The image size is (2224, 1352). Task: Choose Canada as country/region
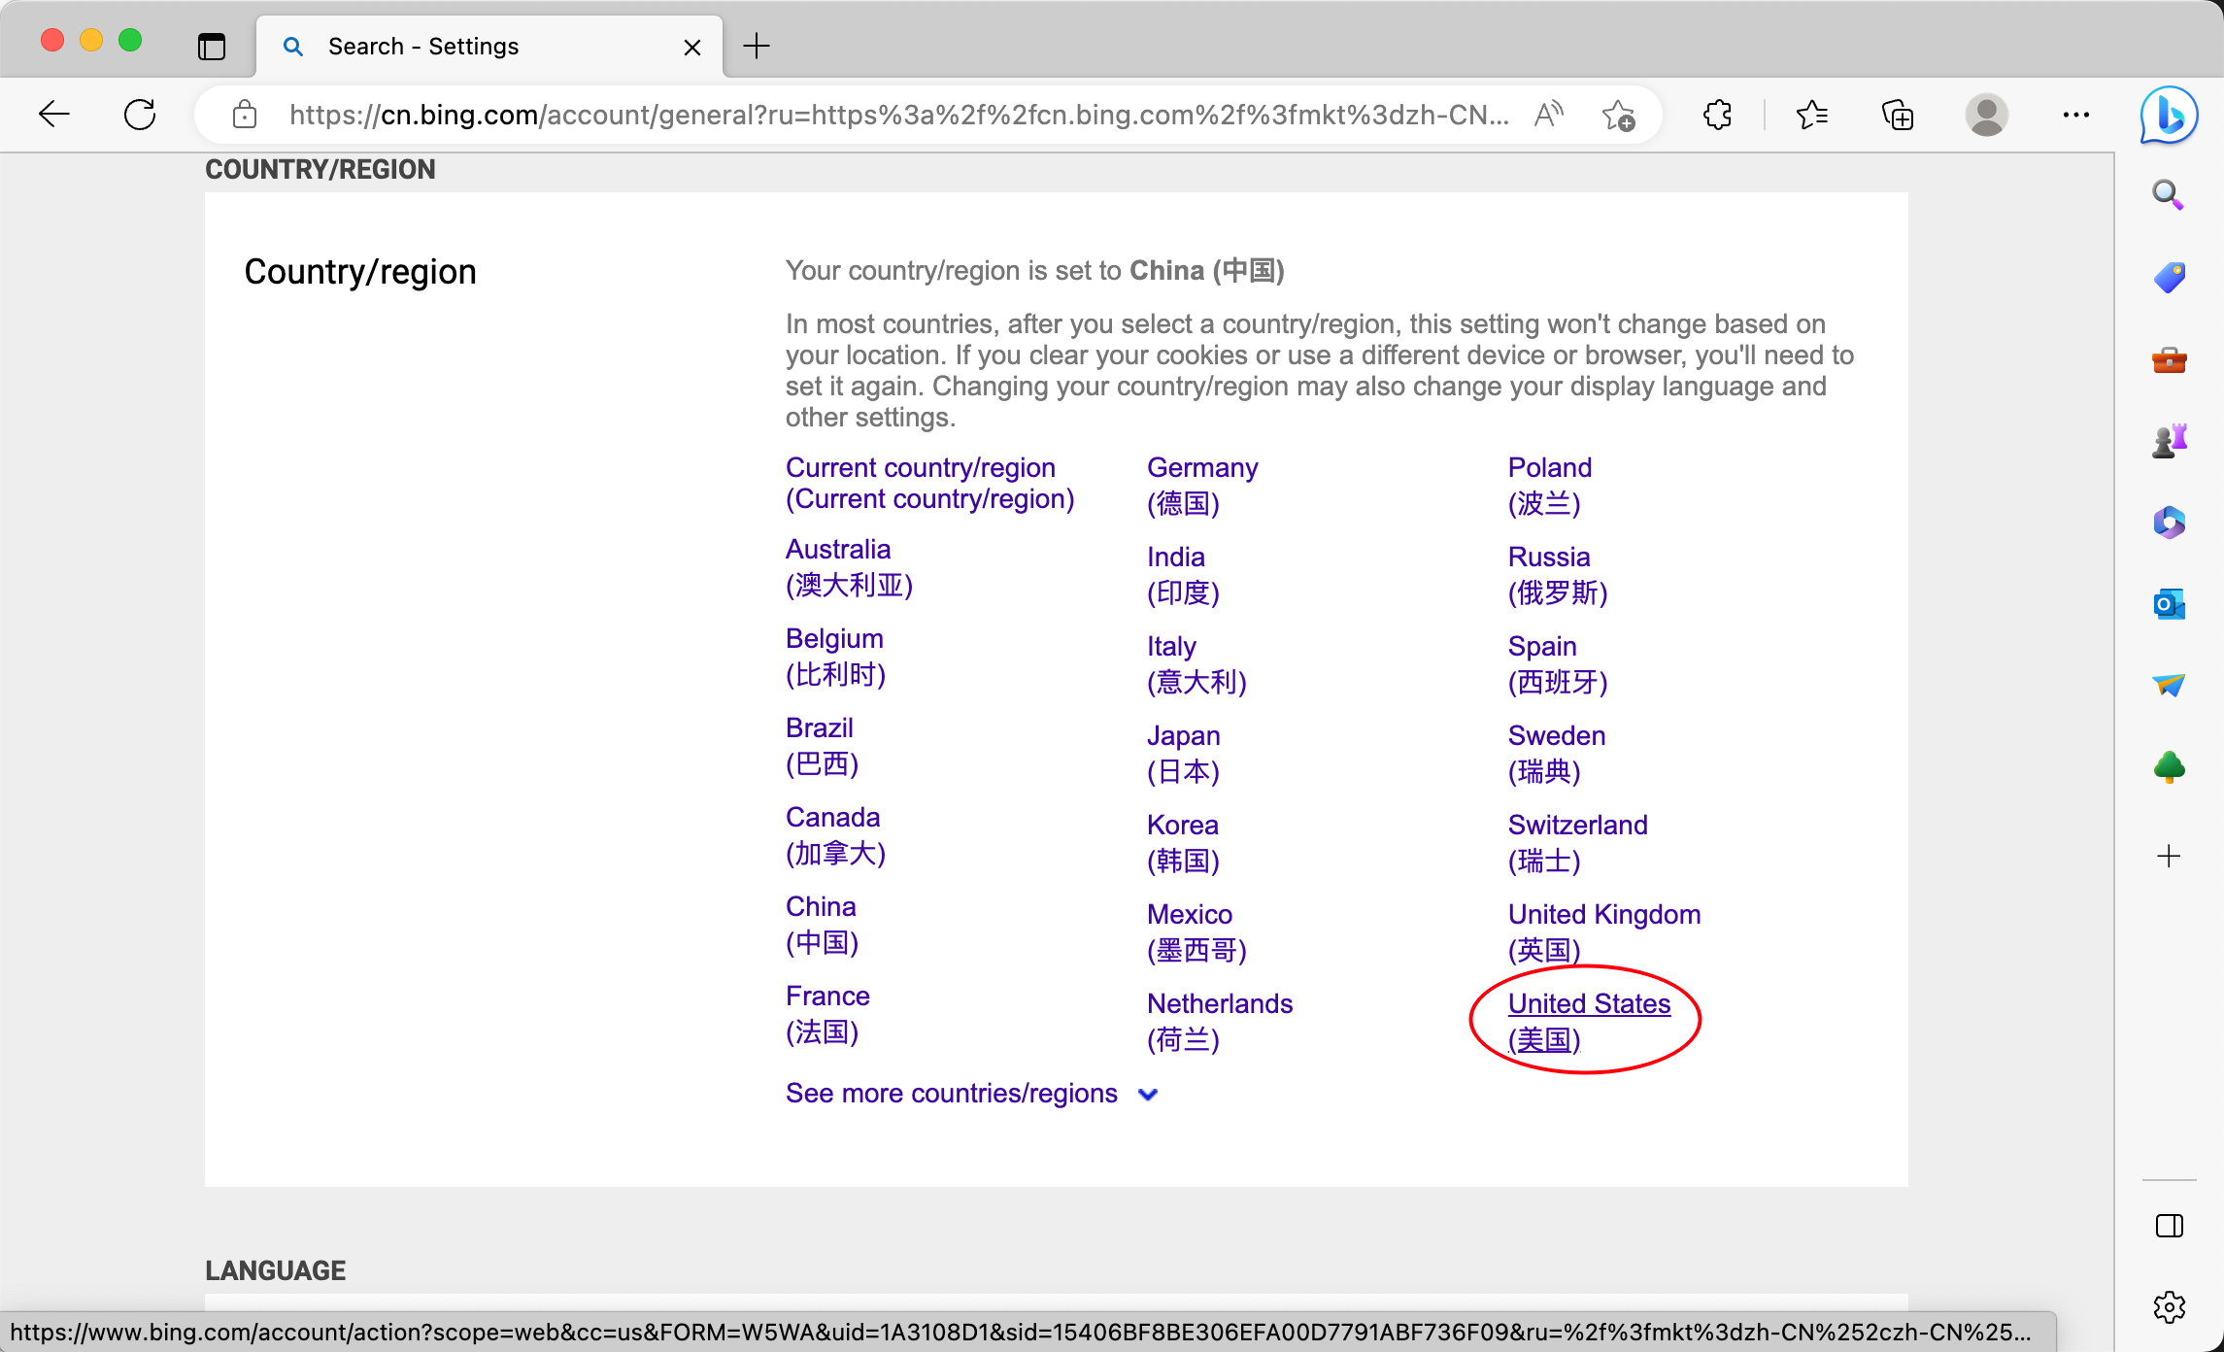click(835, 835)
